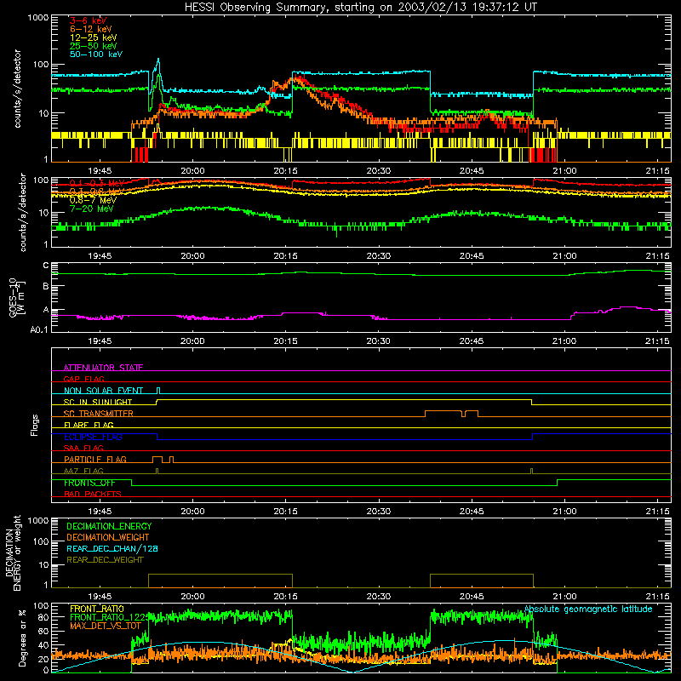This screenshot has height=681, width=681.
Task: Click the Absolute geomagnetic latitude label
Action: tap(588, 609)
